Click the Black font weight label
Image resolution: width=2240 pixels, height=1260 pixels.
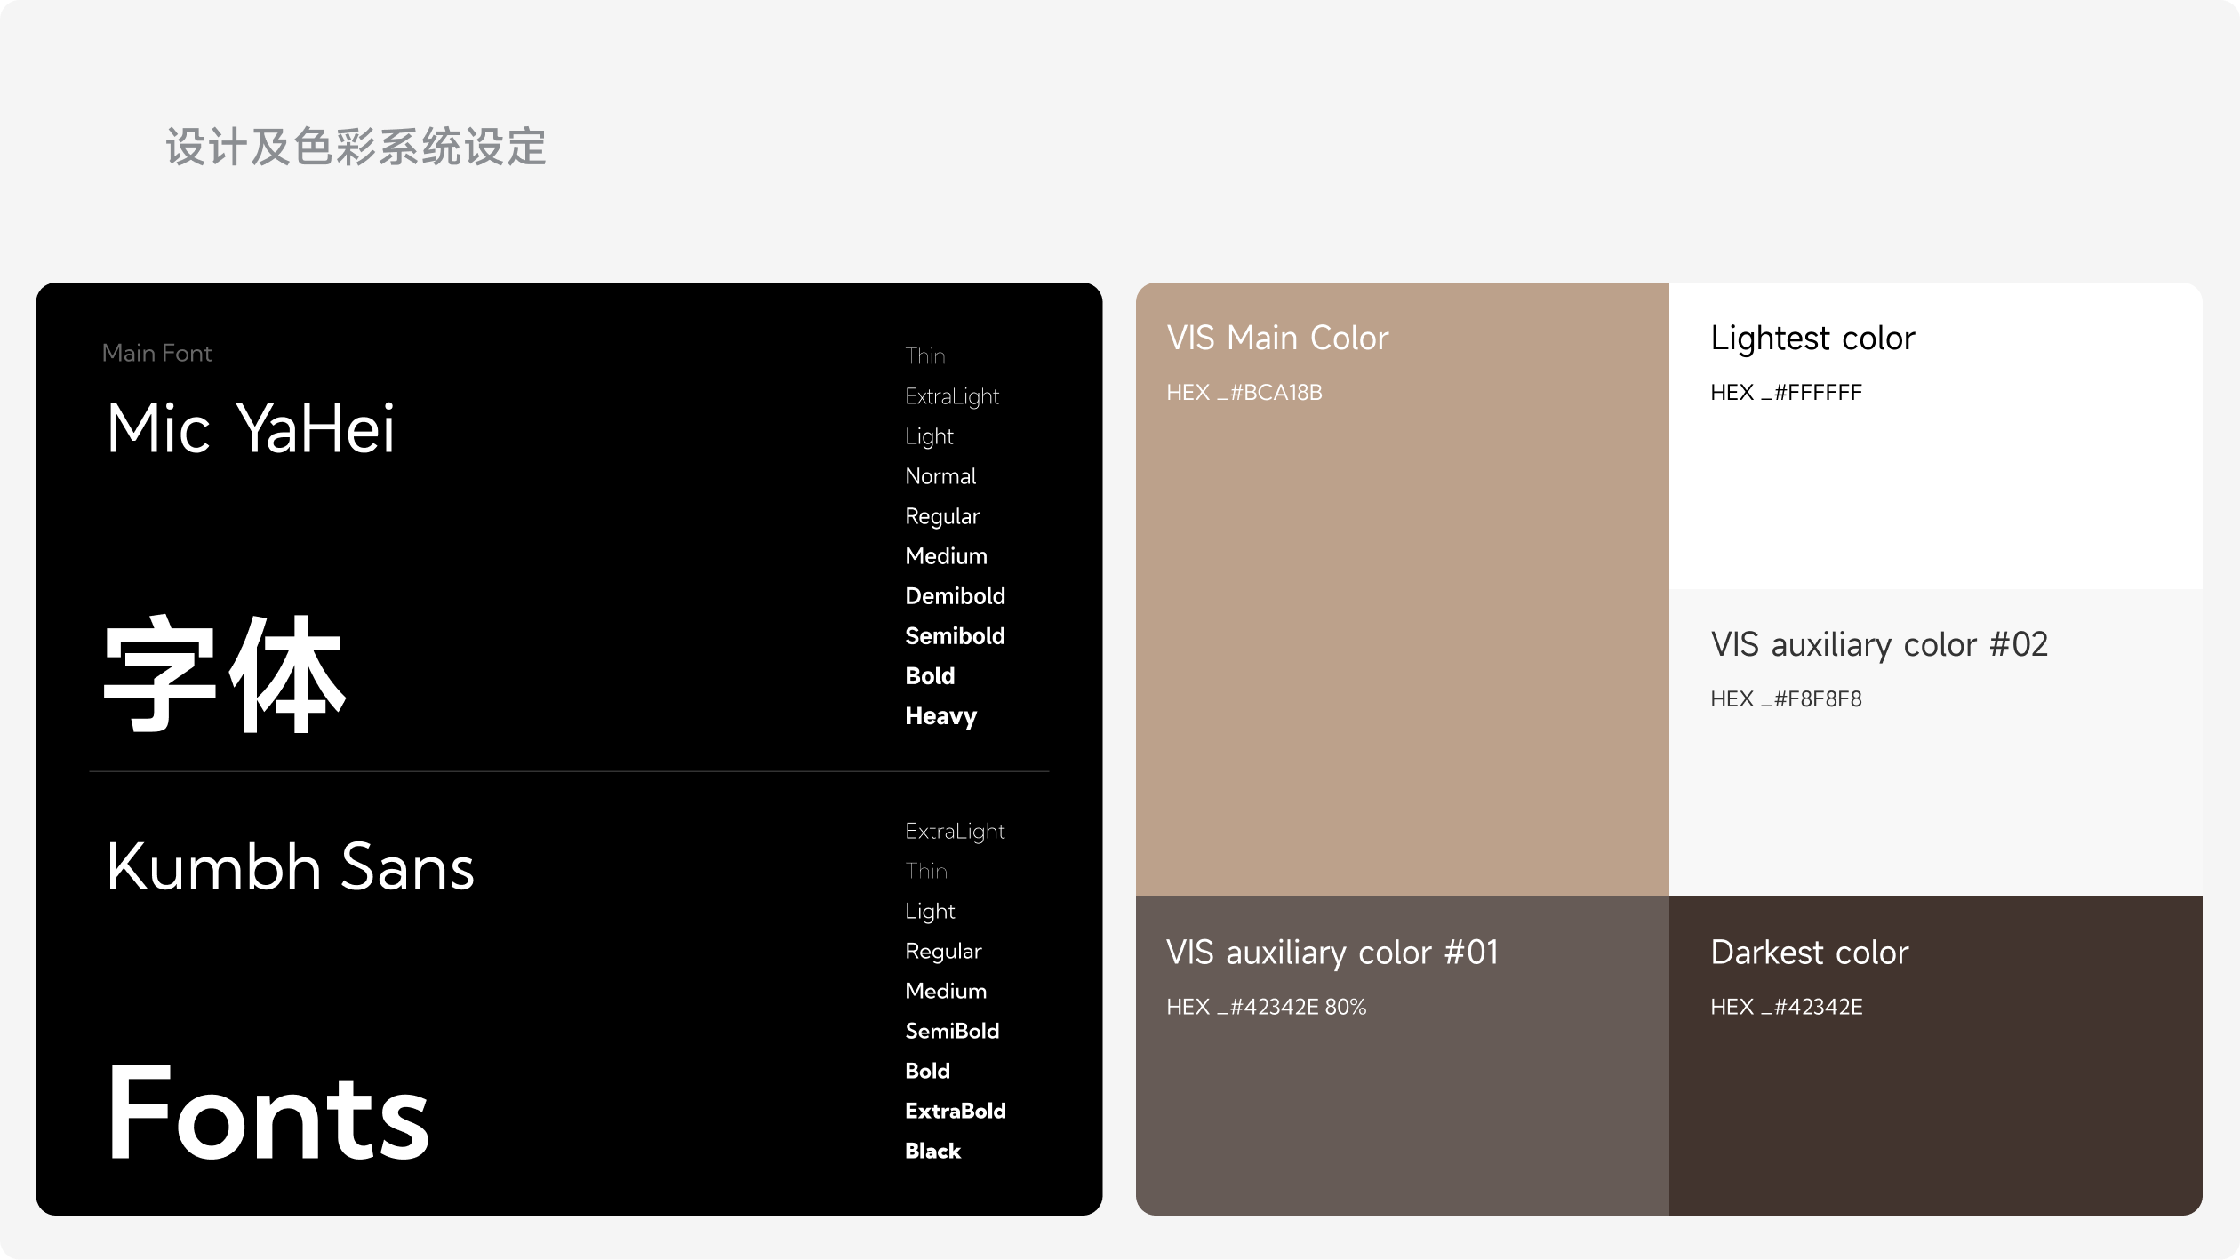click(932, 1151)
